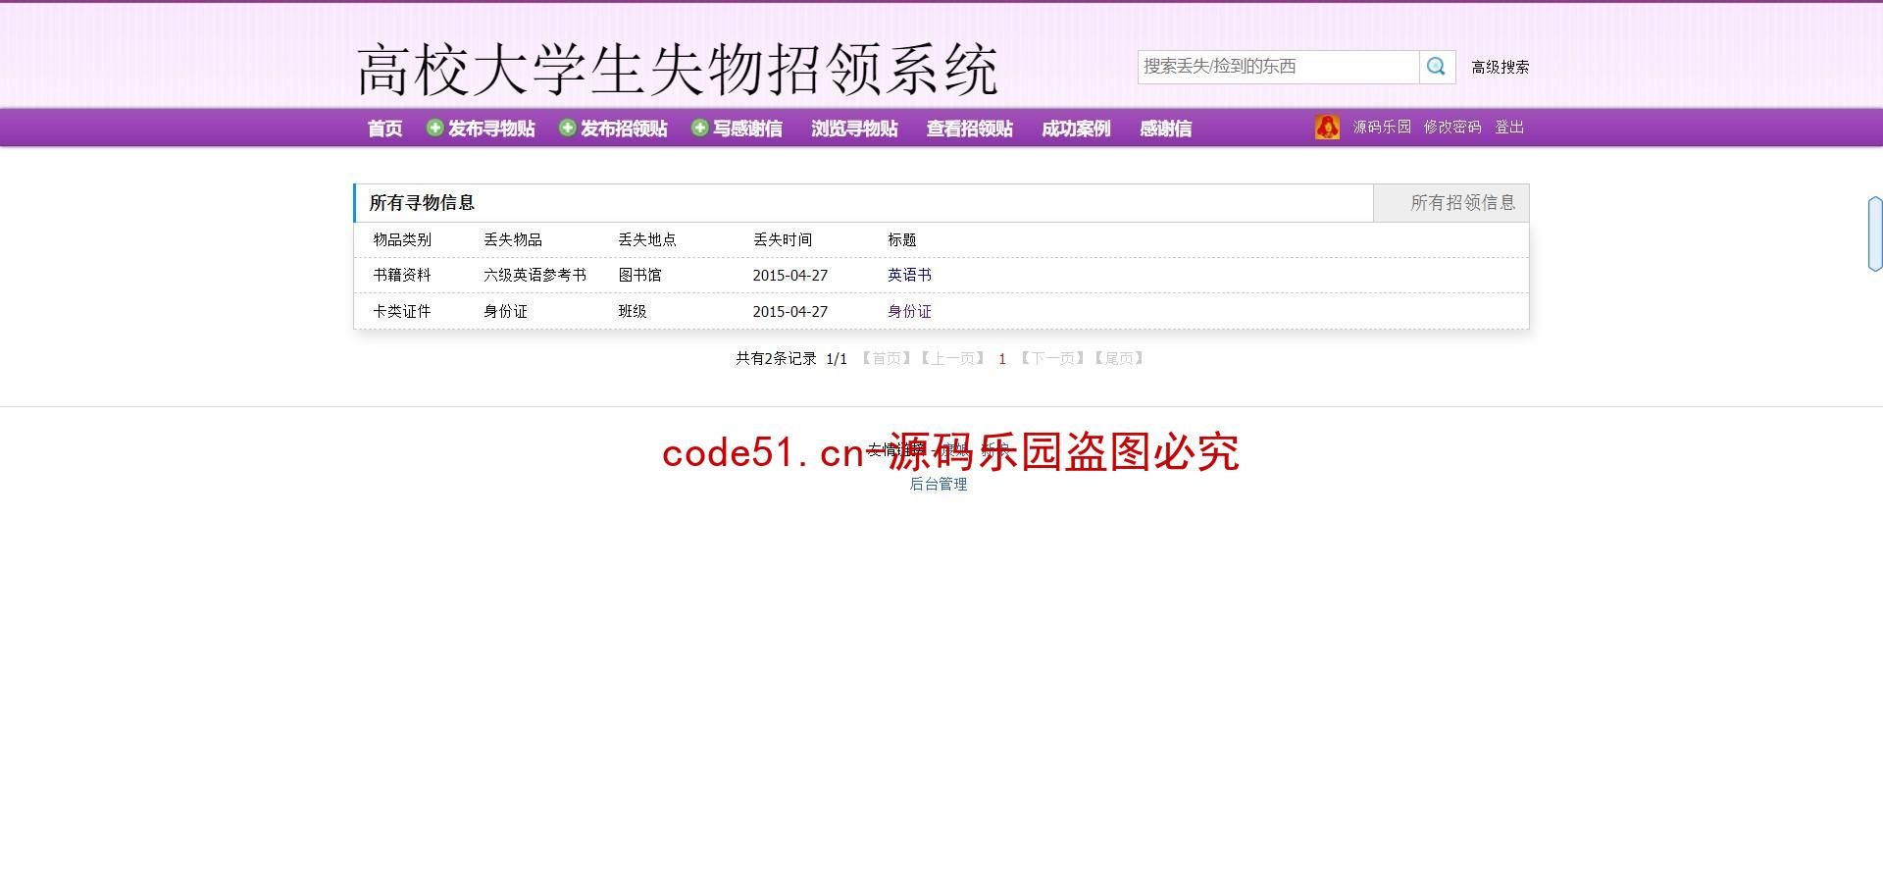Switch to the 所有招领信息 tab

click(1451, 203)
